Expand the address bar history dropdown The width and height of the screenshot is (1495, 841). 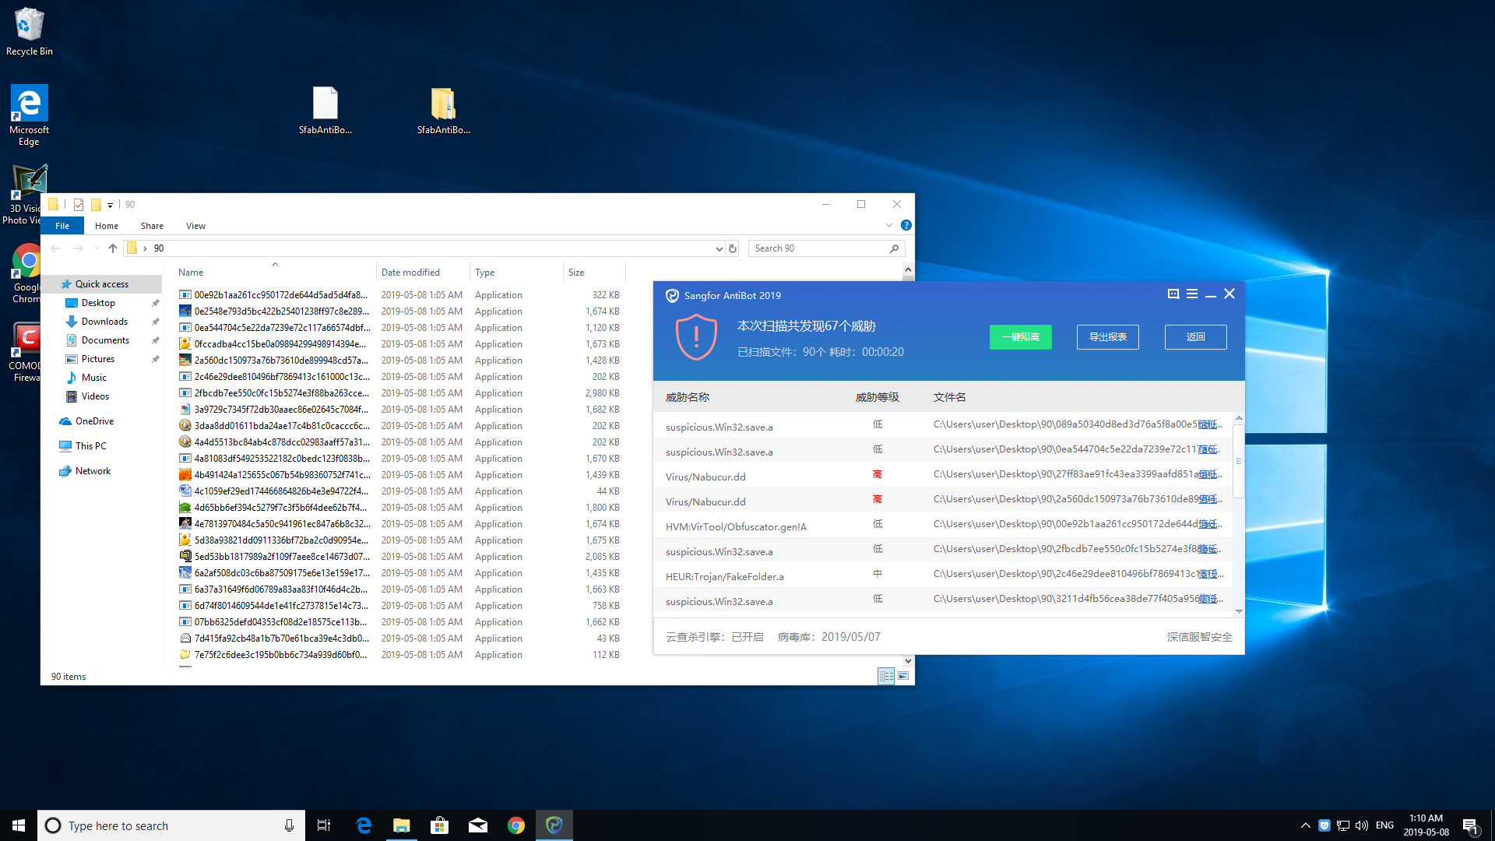tap(719, 248)
